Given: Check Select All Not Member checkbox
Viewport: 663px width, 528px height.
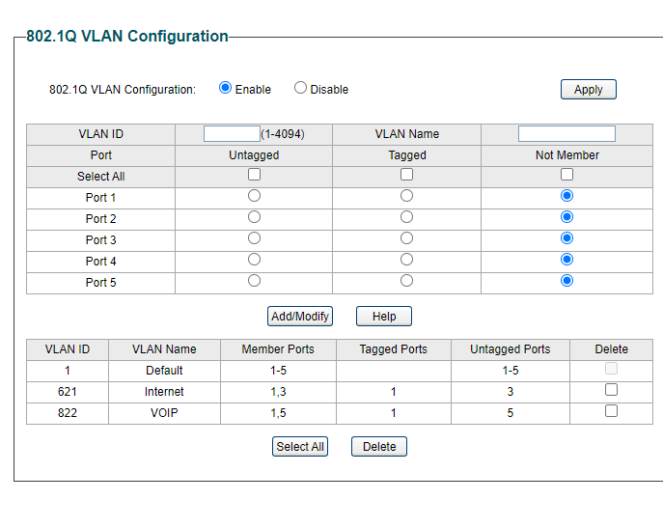Looking at the screenshot, I should (x=566, y=175).
